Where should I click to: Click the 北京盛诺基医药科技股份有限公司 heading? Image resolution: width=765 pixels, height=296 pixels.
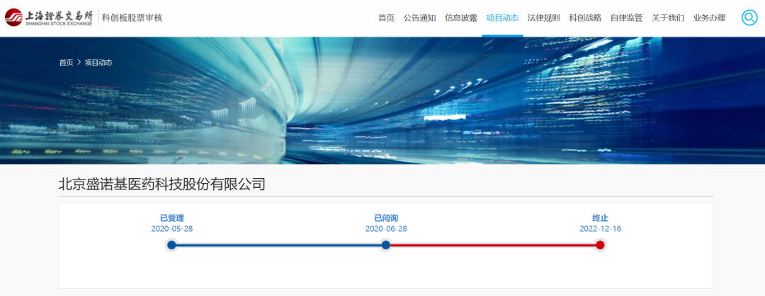162,184
